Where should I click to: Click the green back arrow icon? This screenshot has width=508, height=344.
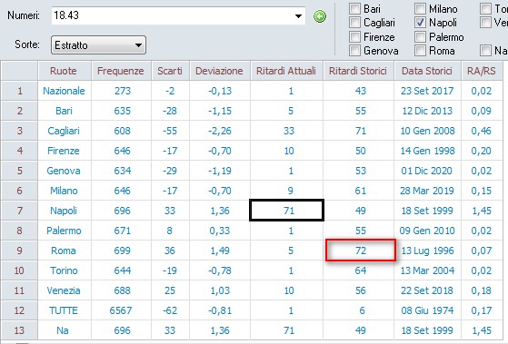click(320, 16)
